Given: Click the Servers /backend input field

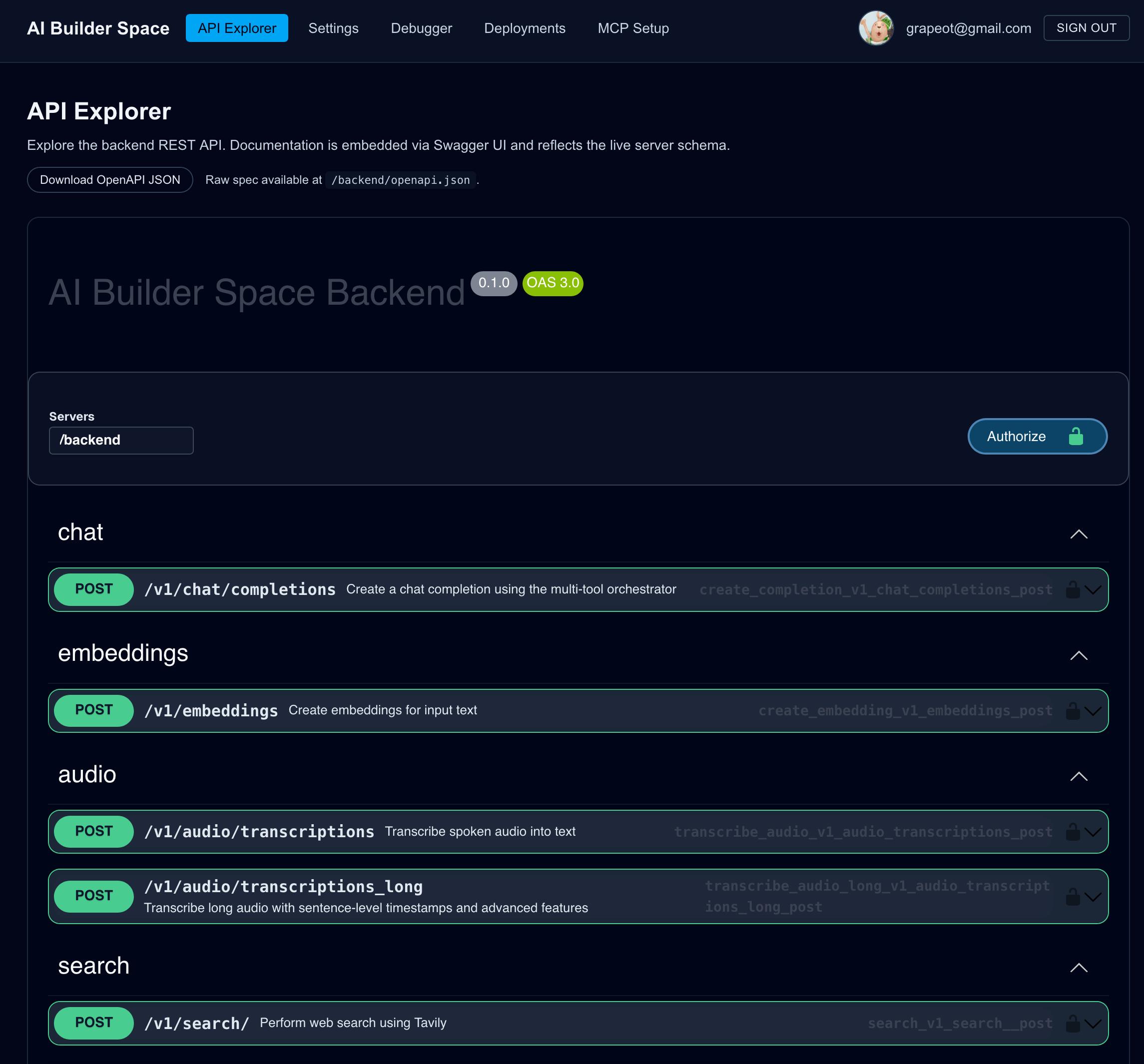Looking at the screenshot, I should (121, 440).
